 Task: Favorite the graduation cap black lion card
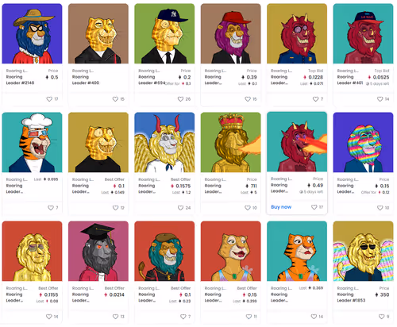[x=115, y=317]
